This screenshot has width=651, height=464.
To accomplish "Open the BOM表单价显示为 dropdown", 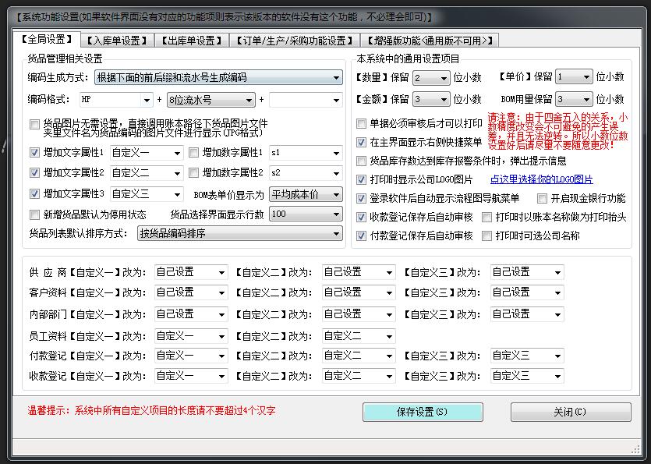I will (336, 194).
